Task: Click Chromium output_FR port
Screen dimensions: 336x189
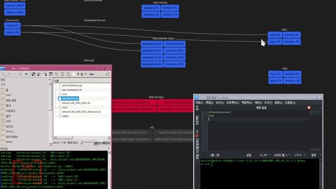Action: coord(13,33)
